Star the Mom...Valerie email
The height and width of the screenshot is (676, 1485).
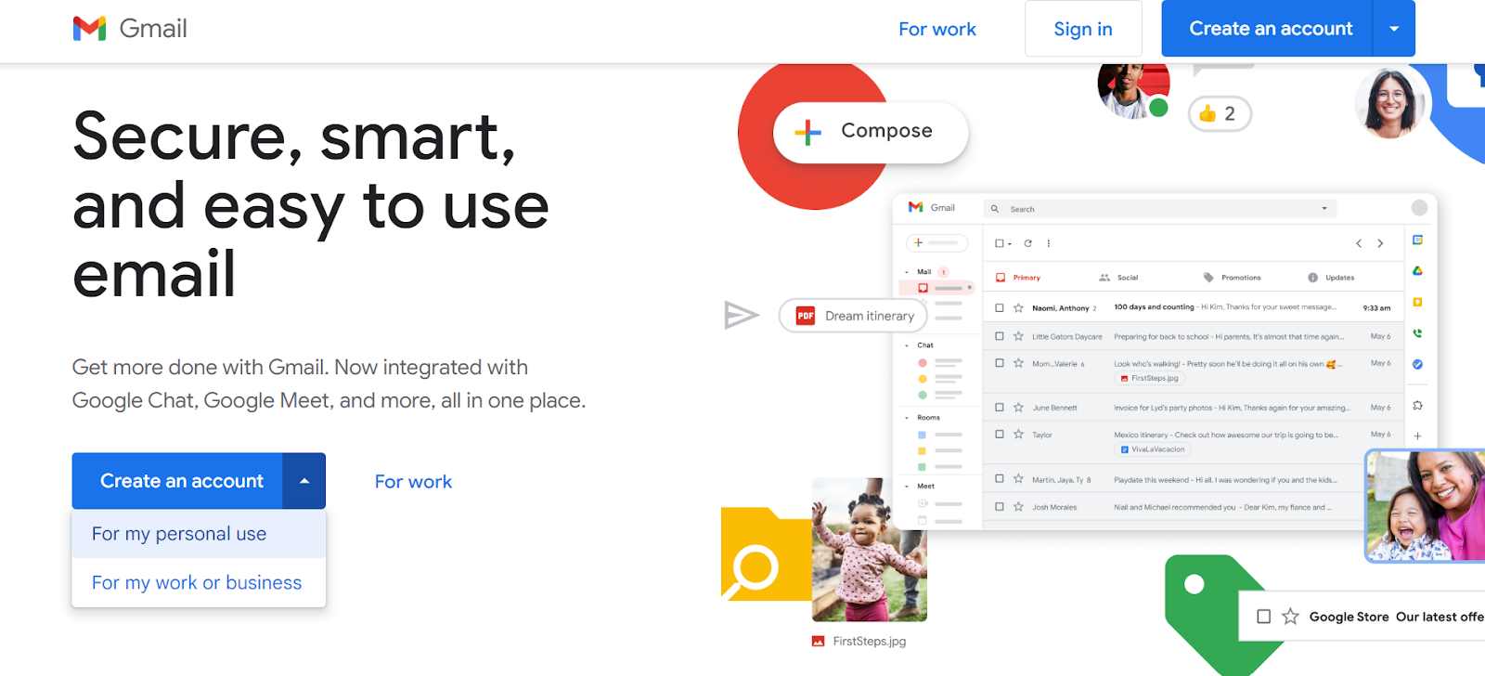coord(1018,363)
